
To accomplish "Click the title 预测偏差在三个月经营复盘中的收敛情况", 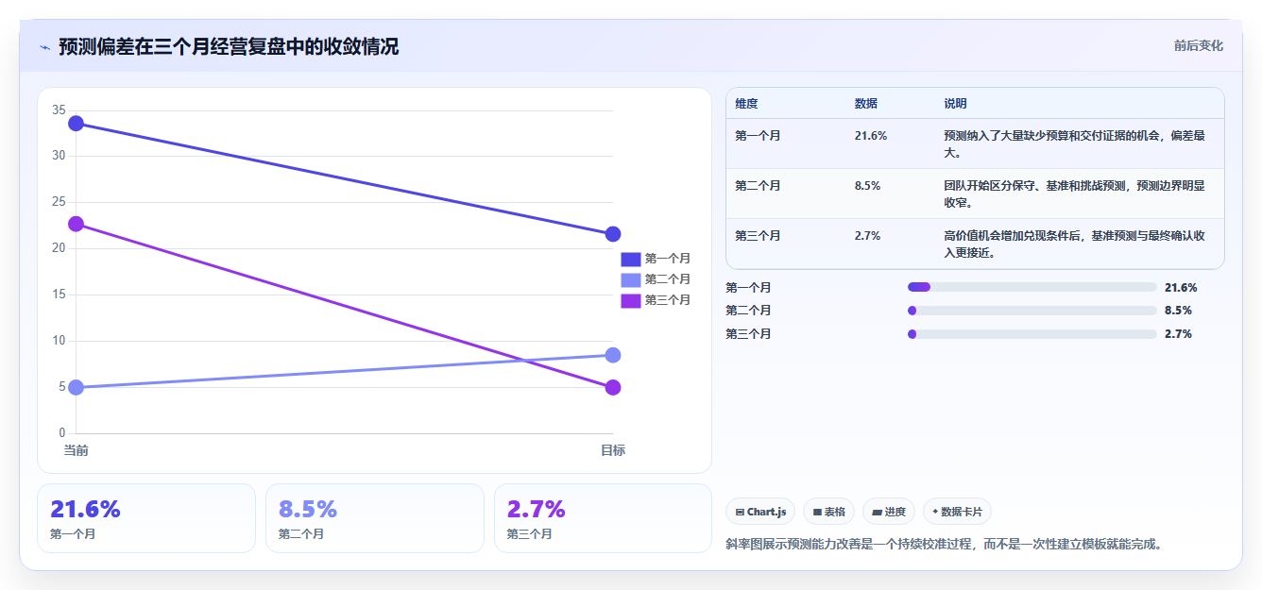I will 229,46.
